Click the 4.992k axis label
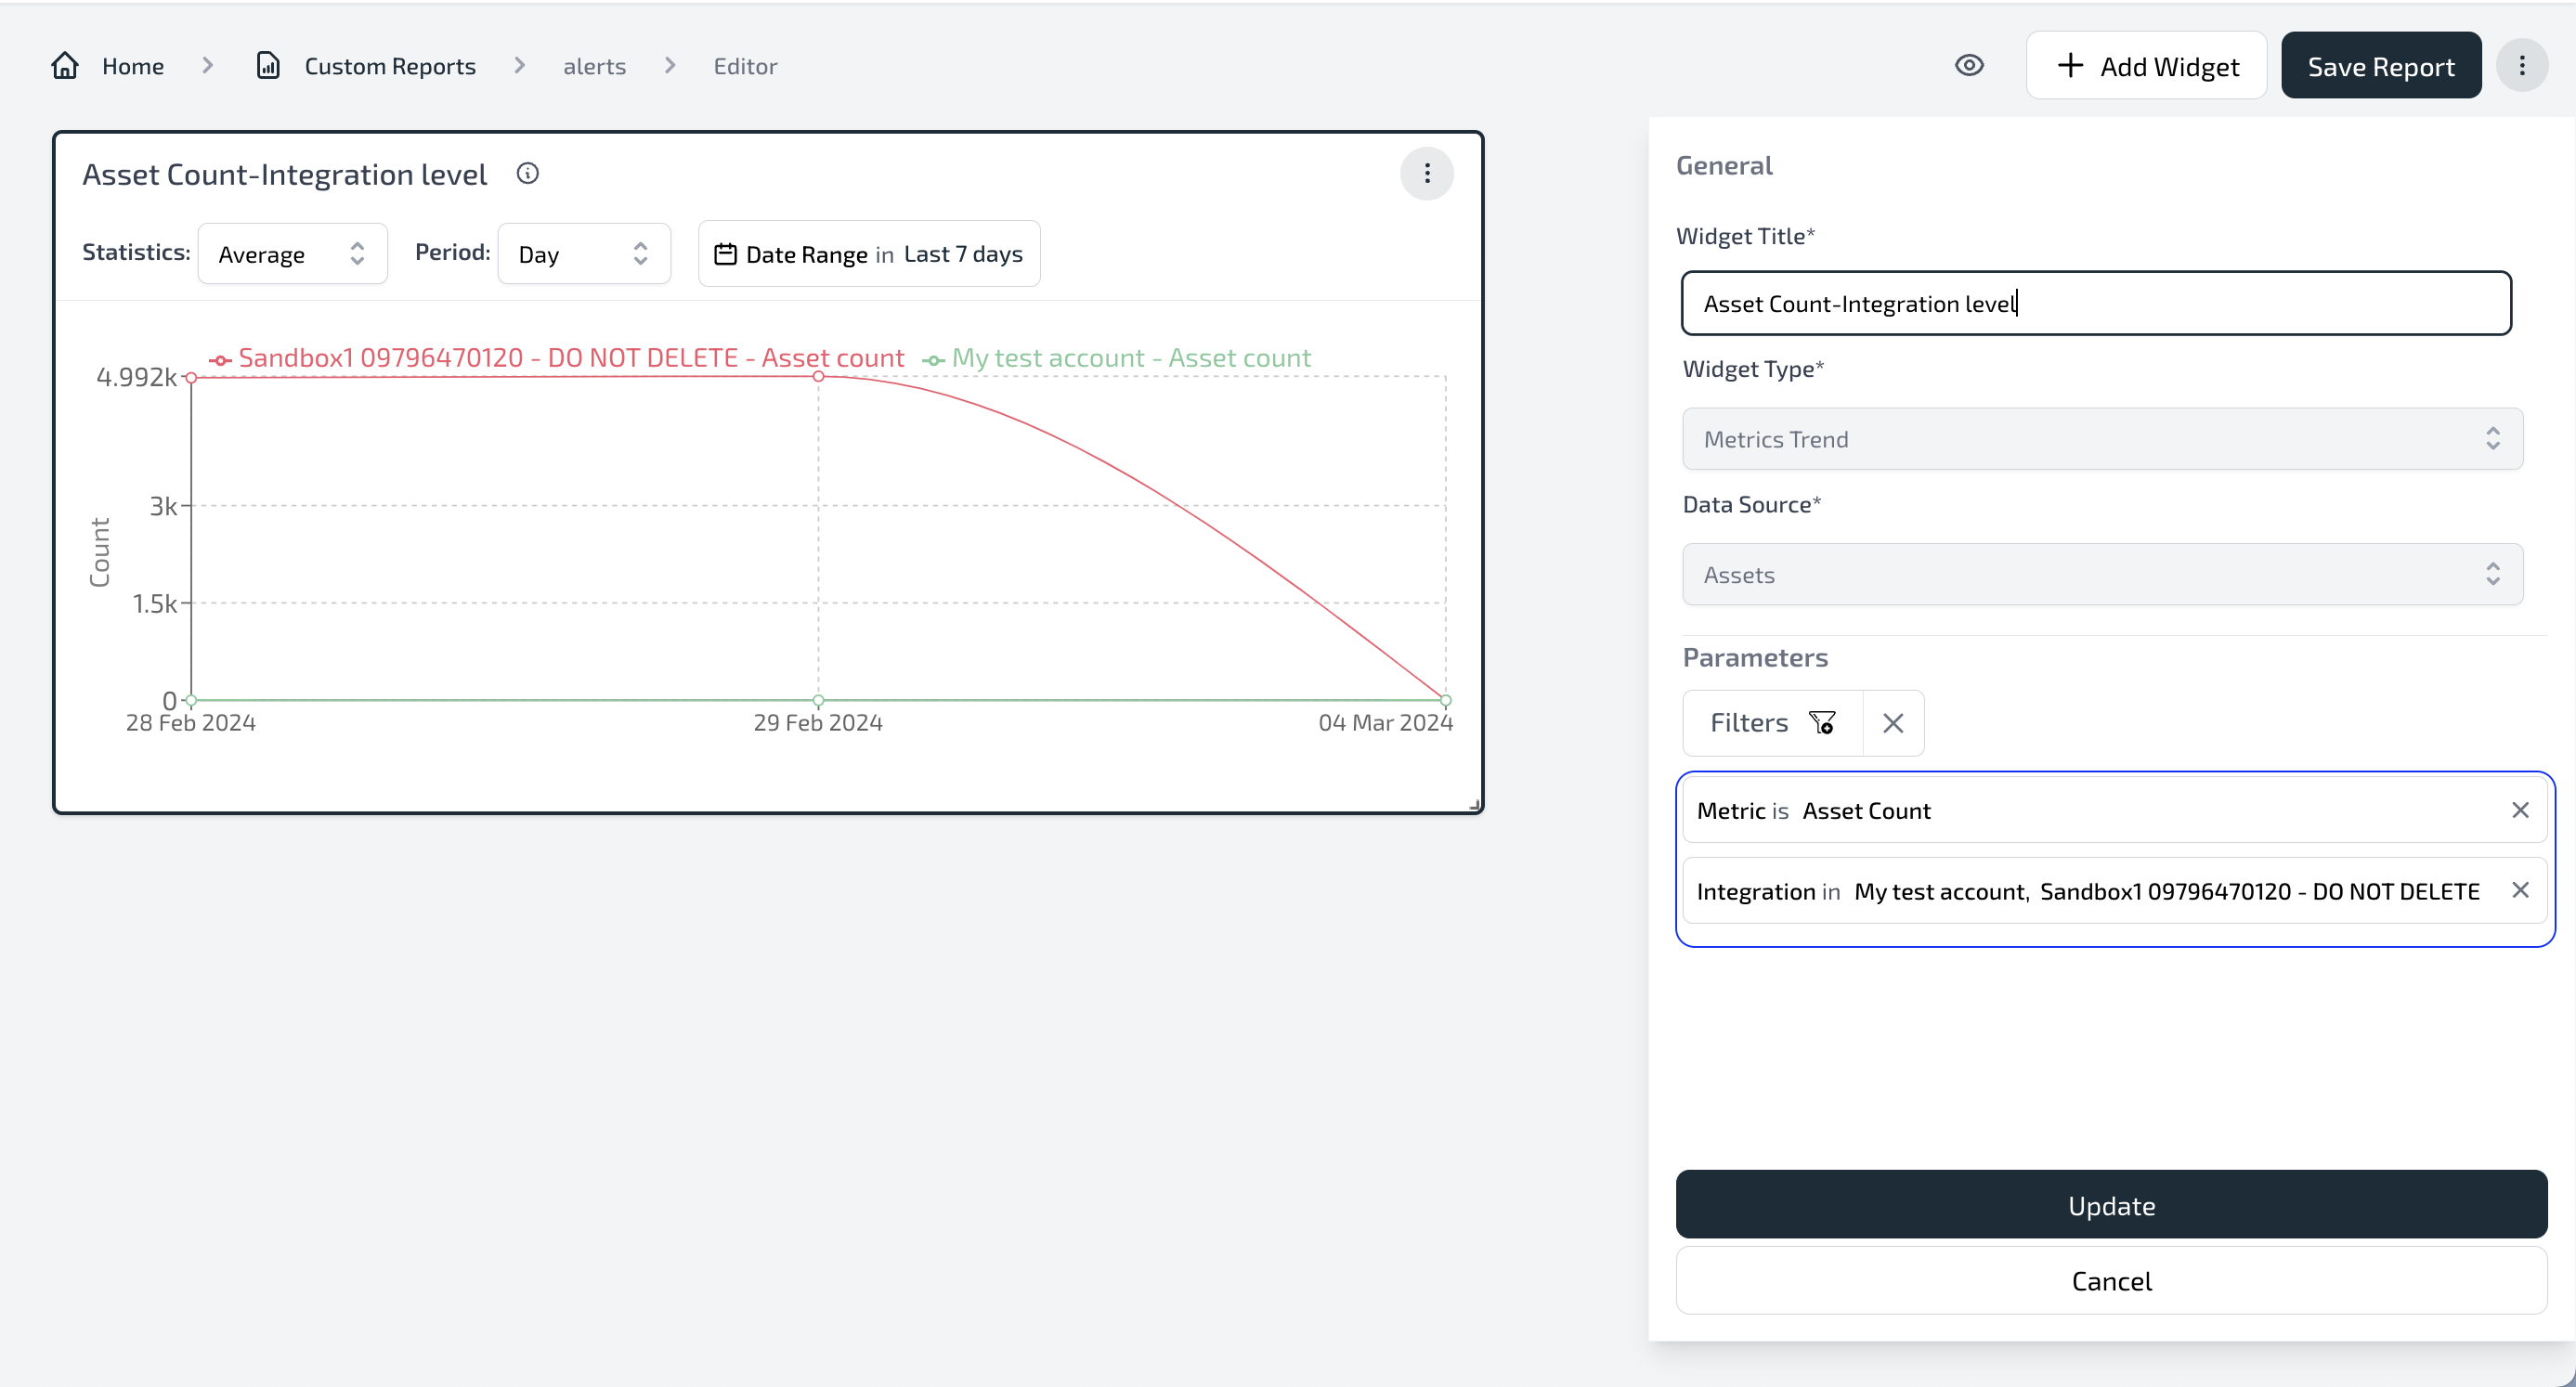The width and height of the screenshot is (2576, 1387). 136,377
